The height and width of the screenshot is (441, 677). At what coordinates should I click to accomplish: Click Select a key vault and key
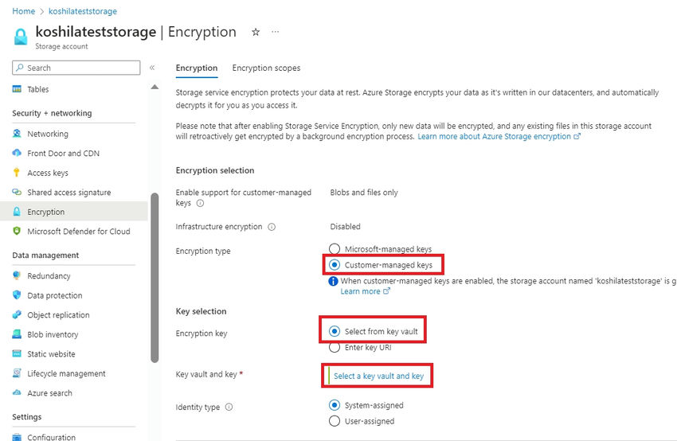coord(378,376)
